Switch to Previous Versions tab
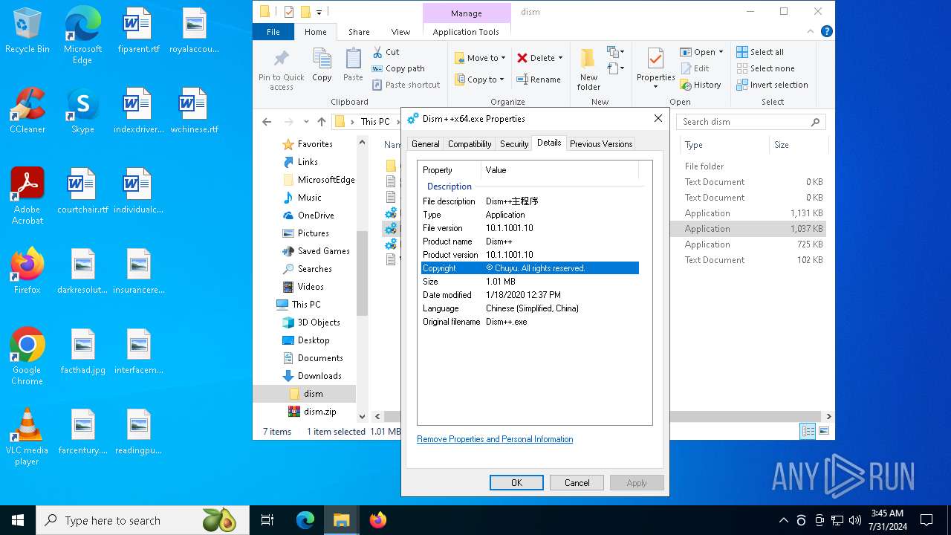Viewport: 951px width, 535px height. tap(601, 144)
